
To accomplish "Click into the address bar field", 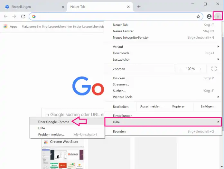I will pos(116,16).
